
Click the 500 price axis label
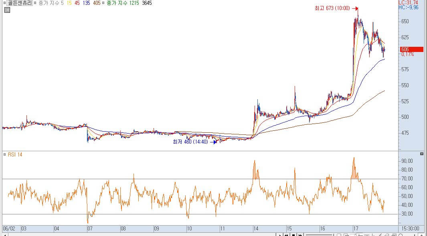[405, 117]
